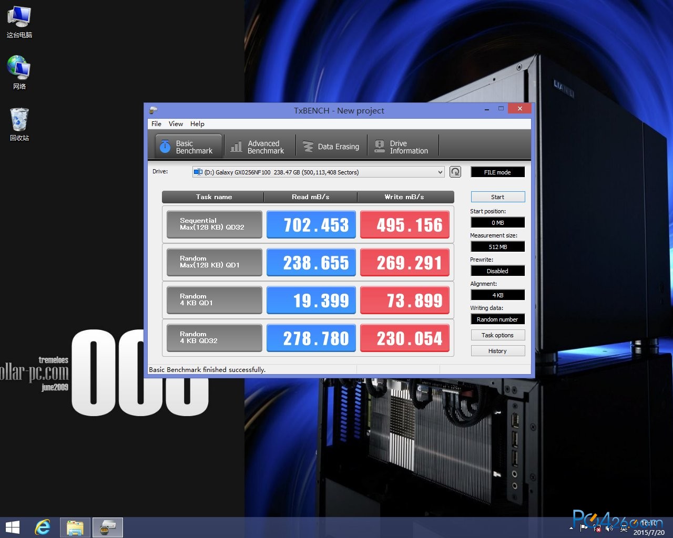Click the Advanced Benchmark bar chart icon
Viewport: 673px width, 538px height.
point(237,147)
